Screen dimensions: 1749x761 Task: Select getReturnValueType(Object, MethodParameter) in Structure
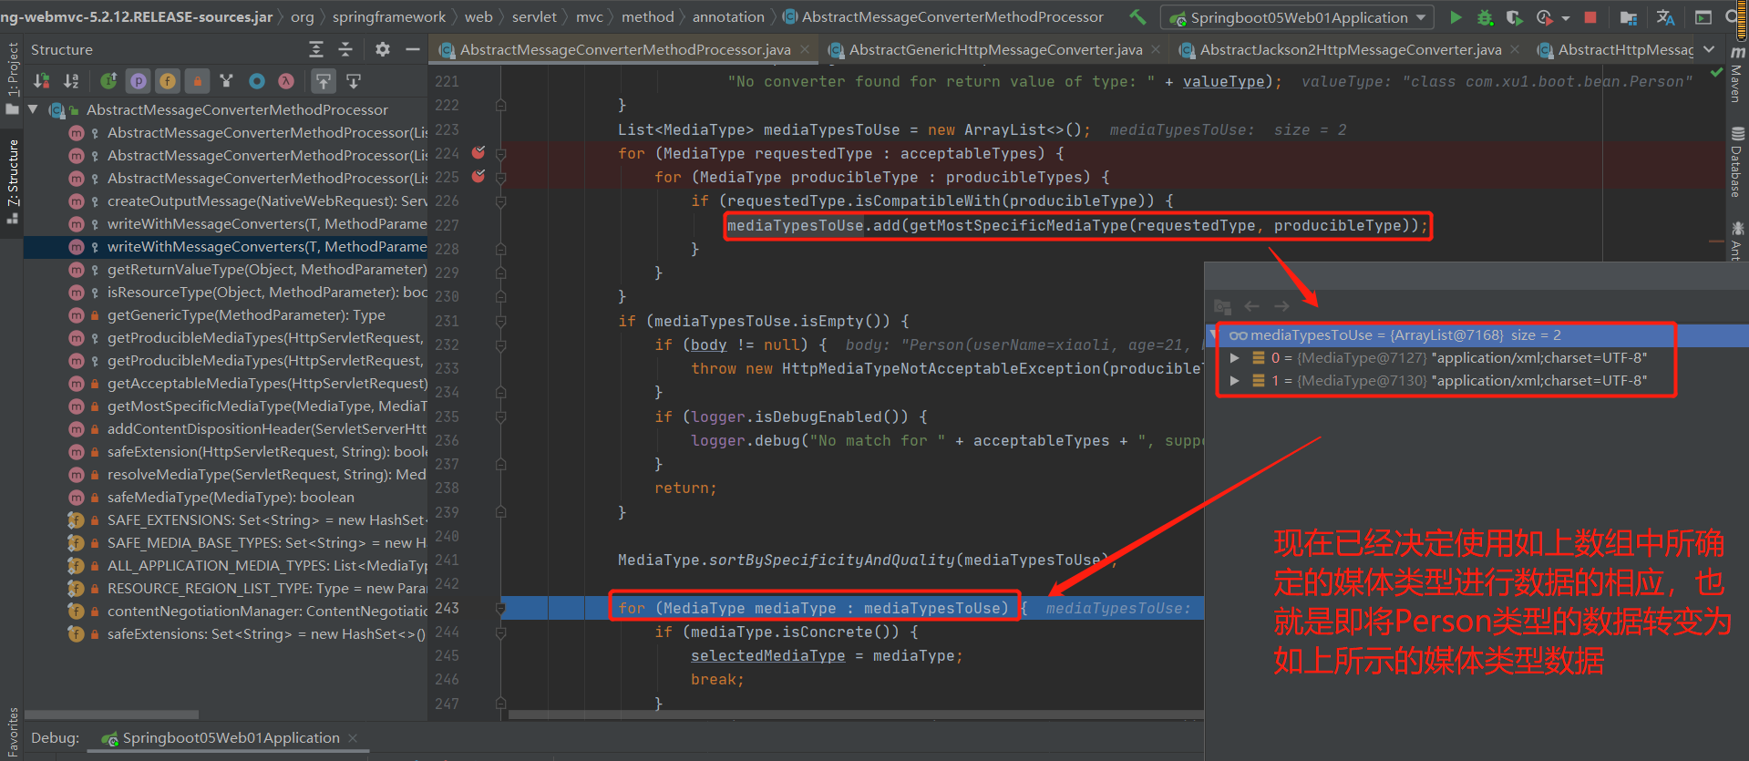pos(267,269)
